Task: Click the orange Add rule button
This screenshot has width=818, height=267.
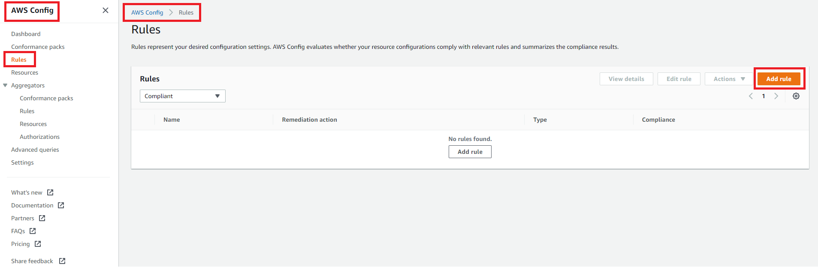Action: (779, 79)
